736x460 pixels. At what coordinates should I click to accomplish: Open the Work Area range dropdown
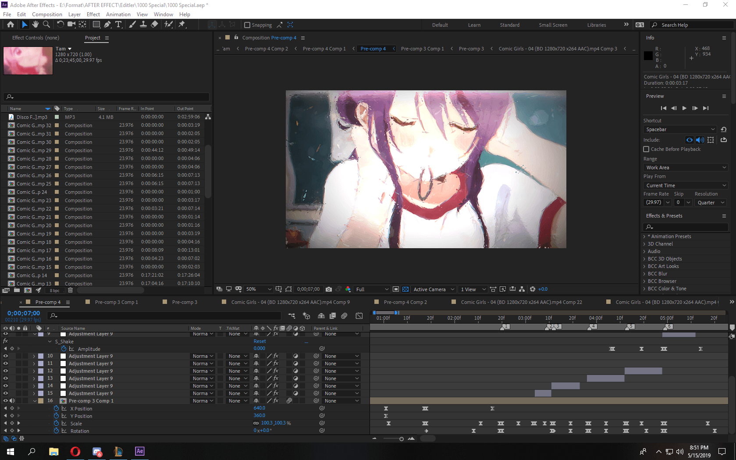click(686, 168)
